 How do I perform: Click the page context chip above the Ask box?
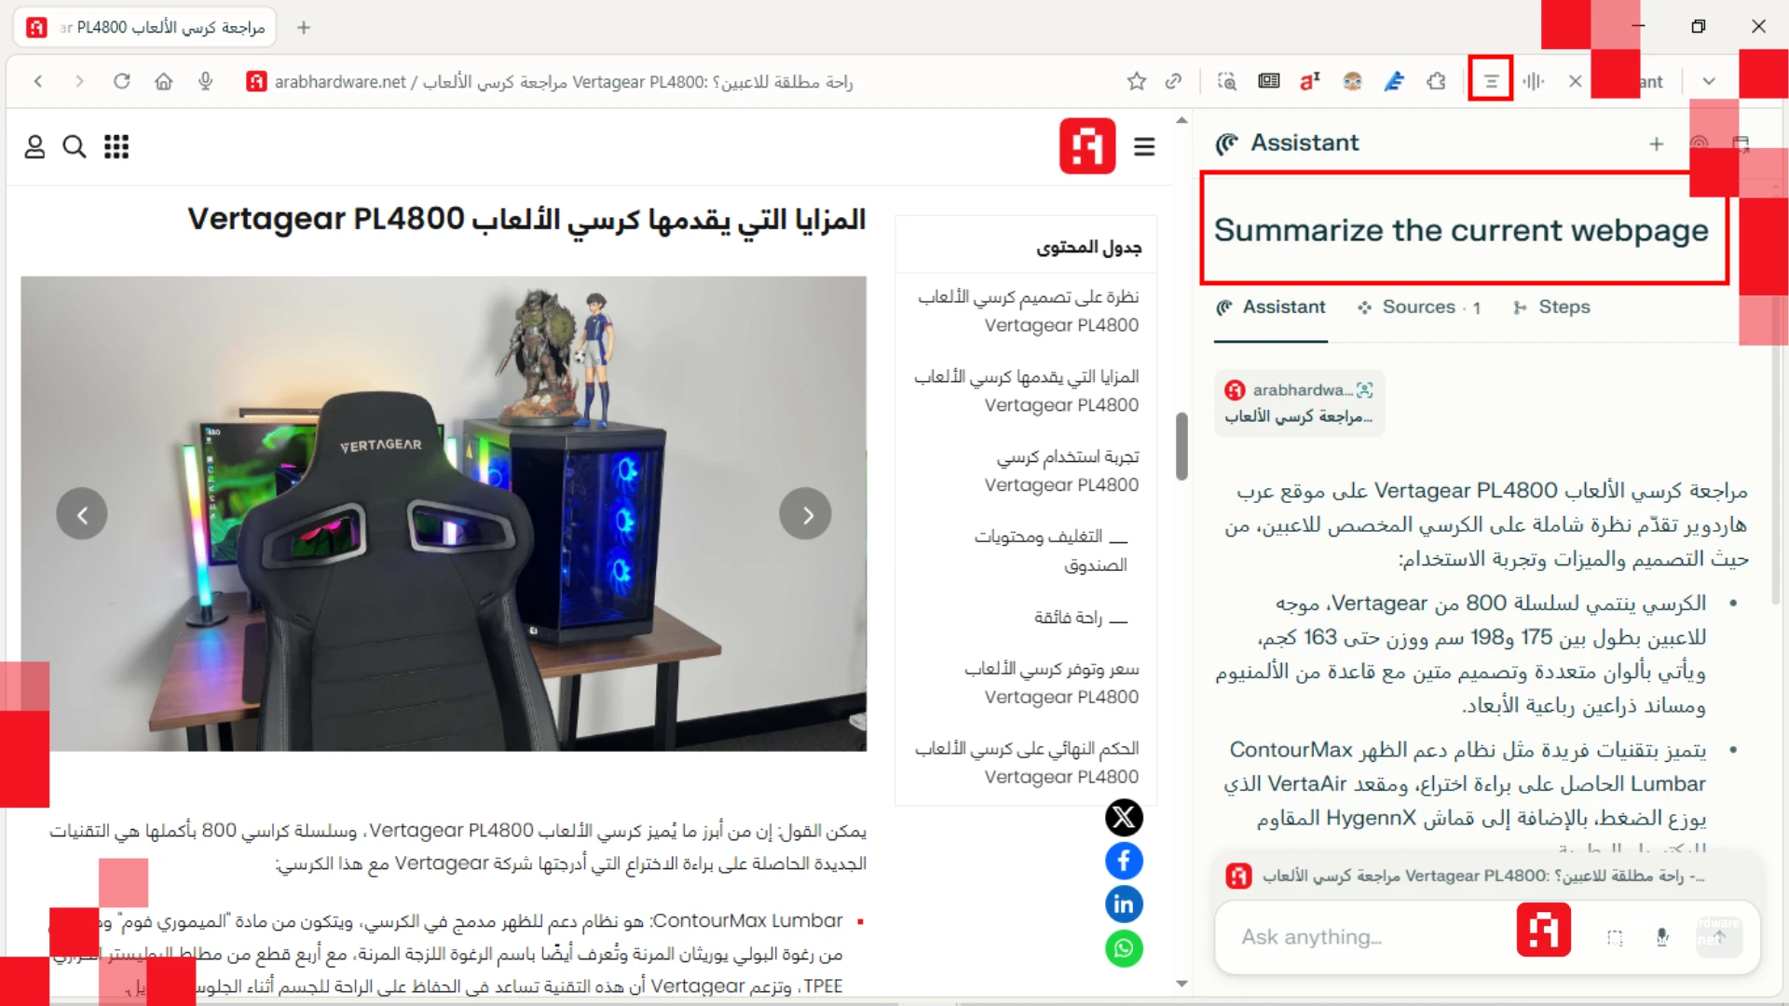pos(1487,876)
